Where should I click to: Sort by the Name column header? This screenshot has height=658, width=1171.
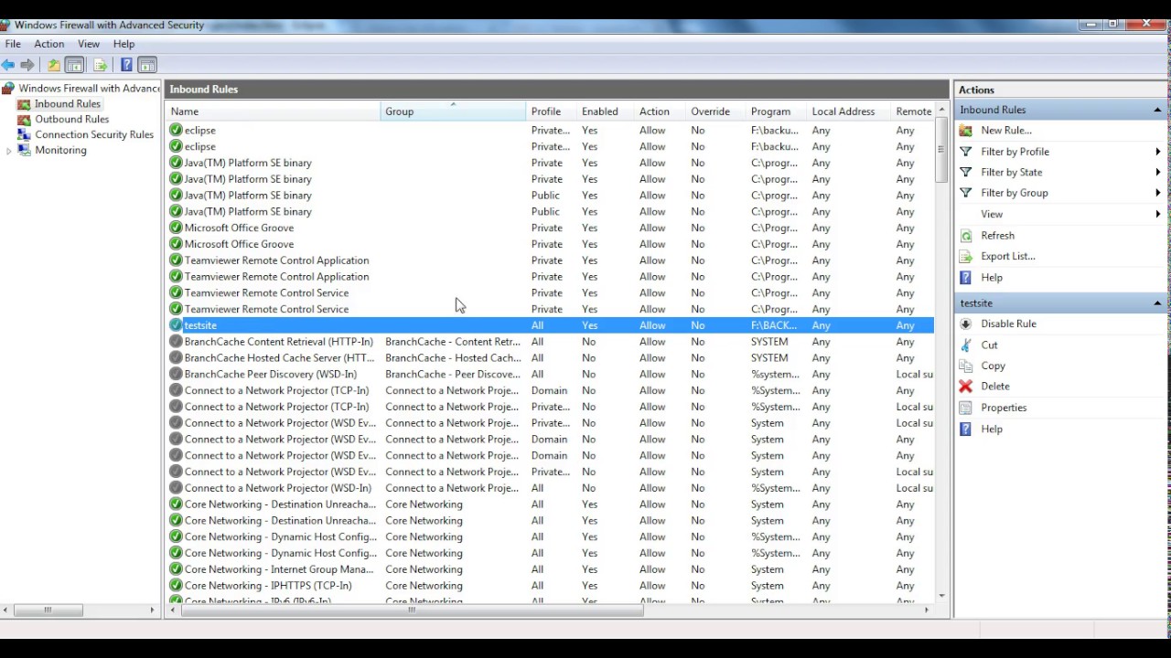tap(274, 111)
